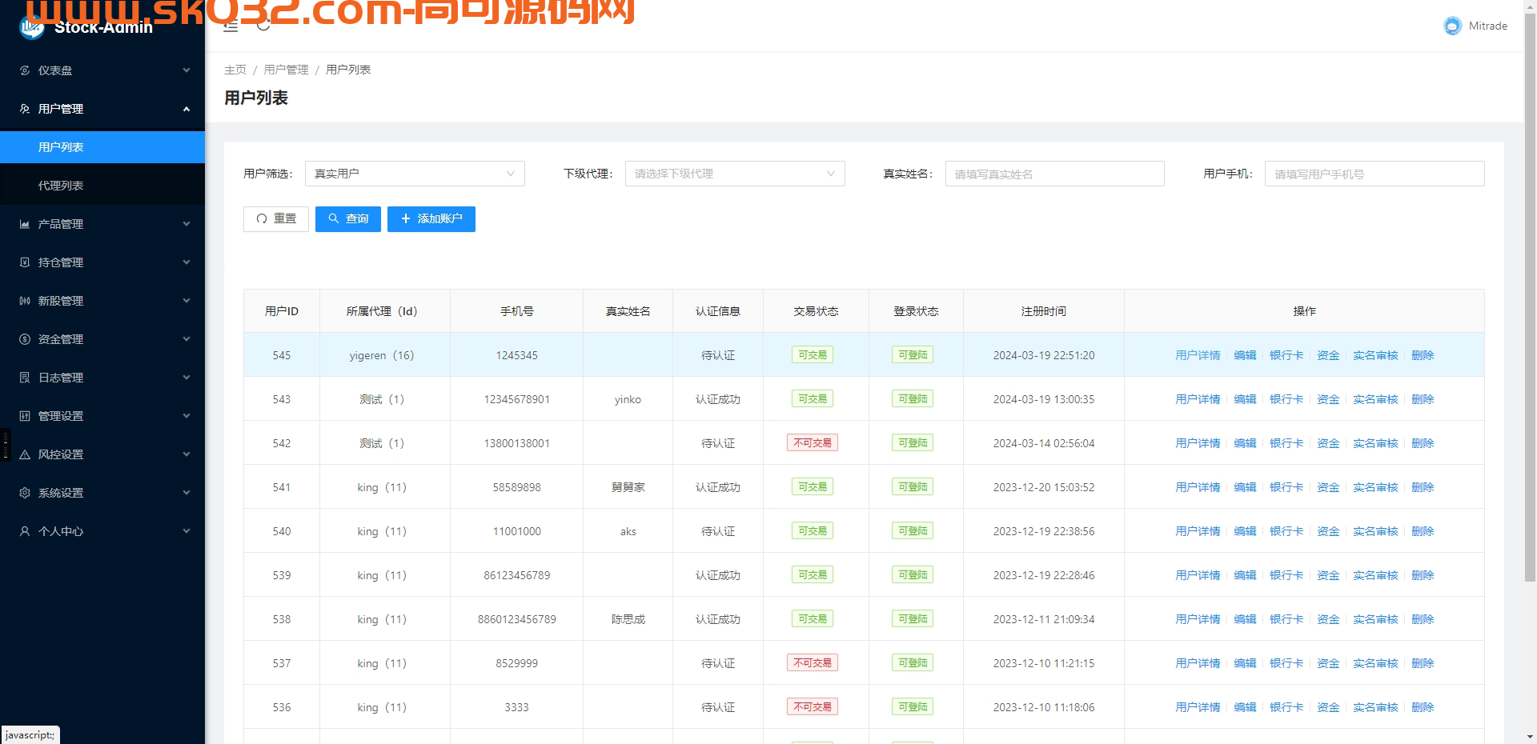Click the dashboard icon beside 仪表盘
The height and width of the screenshot is (744, 1537).
(25, 70)
